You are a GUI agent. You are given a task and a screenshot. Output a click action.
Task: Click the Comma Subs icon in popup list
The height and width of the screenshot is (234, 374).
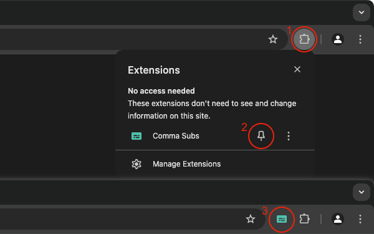[x=137, y=136]
